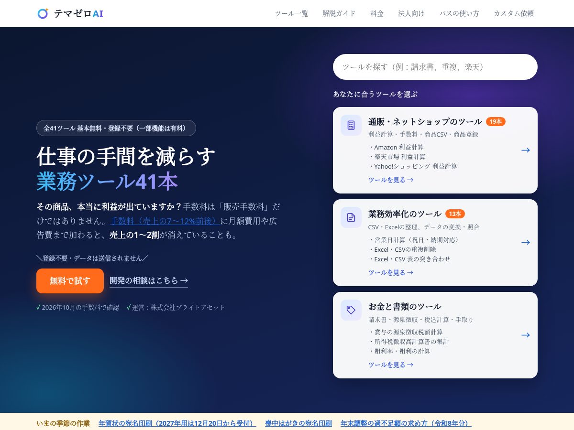The image size is (574, 430).
Task: Open the 手数料（売上の7〜12%前後）link
Action: (165, 221)
